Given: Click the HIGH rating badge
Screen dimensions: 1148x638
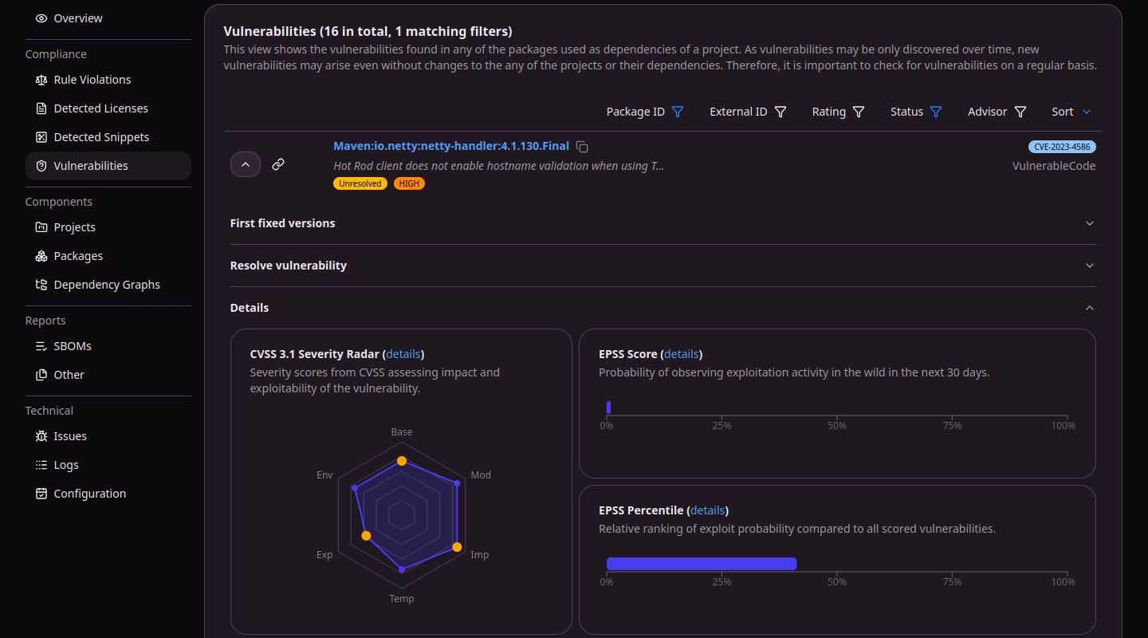Looking at the screenshot, I should click(x=409, y=183).
